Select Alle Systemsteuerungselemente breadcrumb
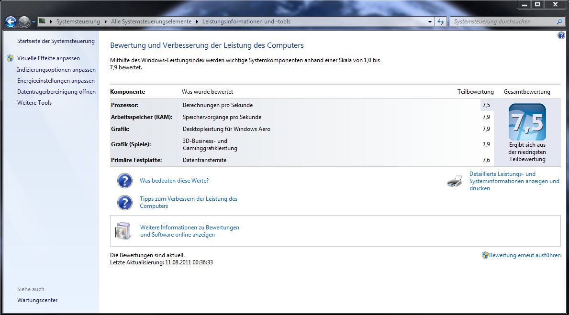569x315 pixels. click(151, 22)
